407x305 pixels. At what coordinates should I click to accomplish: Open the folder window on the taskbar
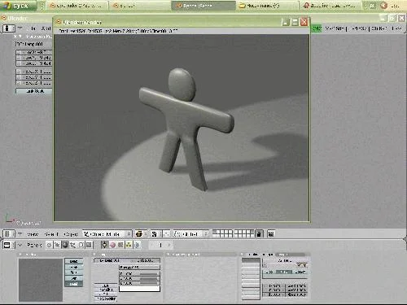267,6
